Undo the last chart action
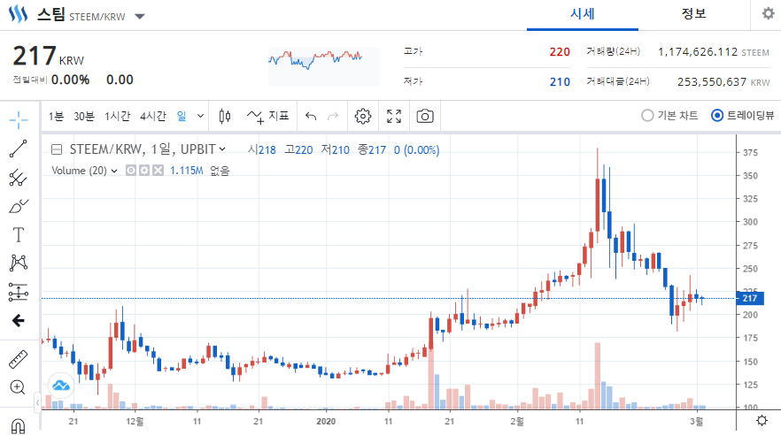Viewport: 781px width, 435px height. pyautogui.click(x=311, y=117)
